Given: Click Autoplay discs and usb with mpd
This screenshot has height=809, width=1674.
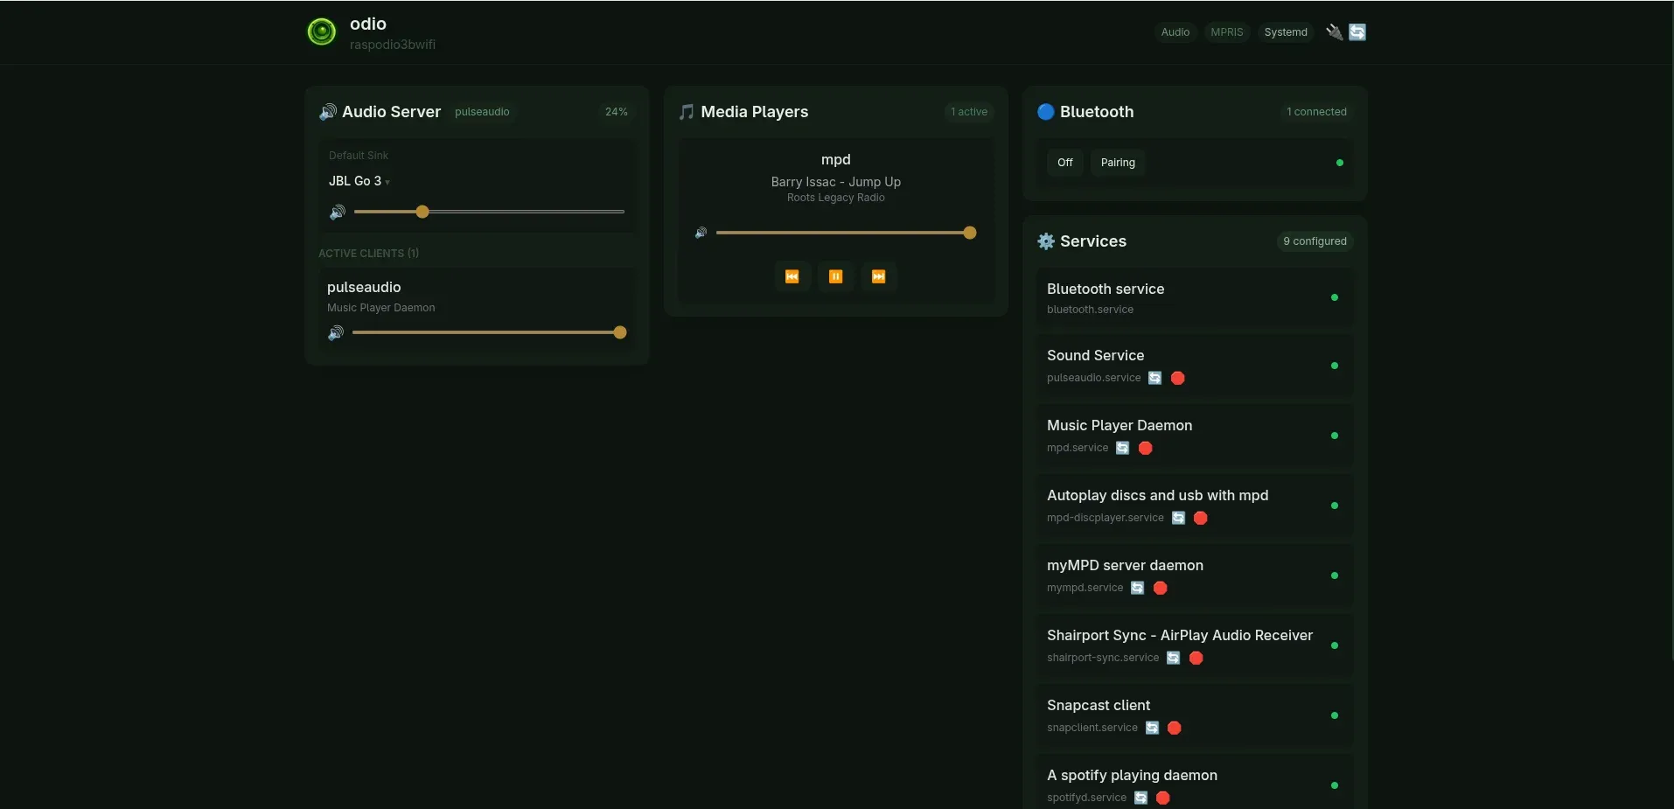Looking at the screenshot, I should click(1157, 495).
